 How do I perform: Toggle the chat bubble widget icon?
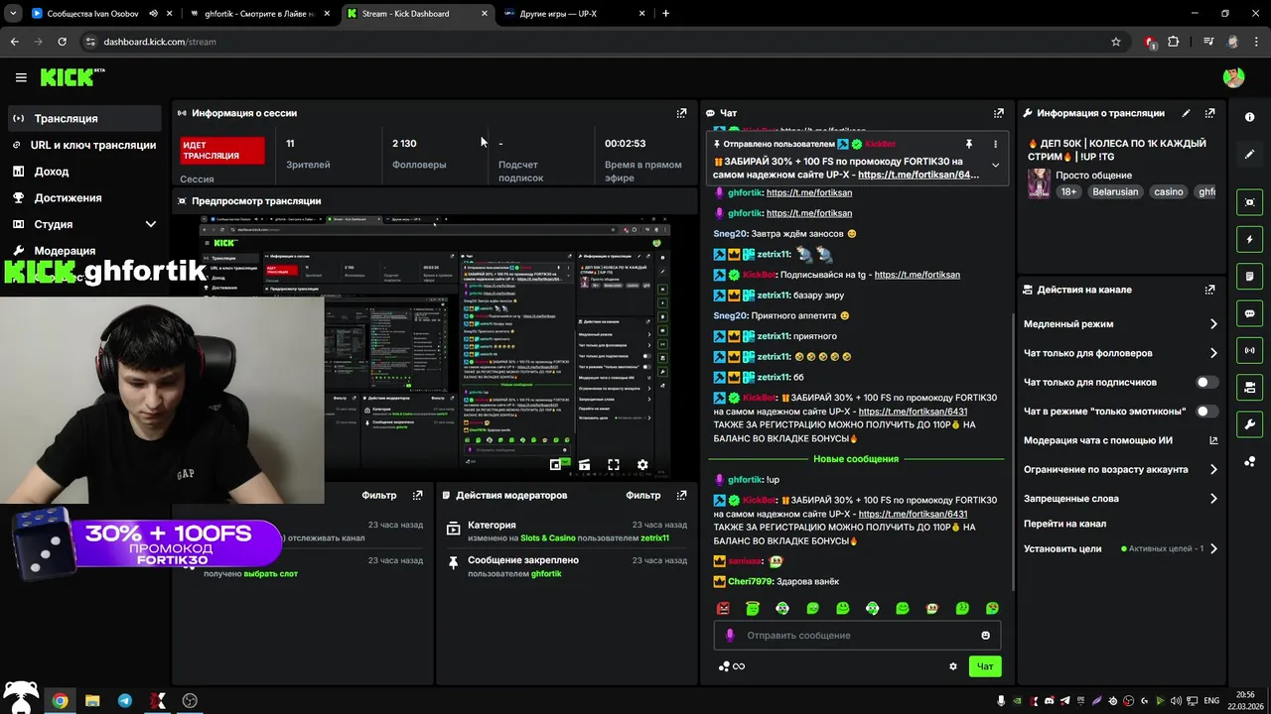coord(1249,313)
